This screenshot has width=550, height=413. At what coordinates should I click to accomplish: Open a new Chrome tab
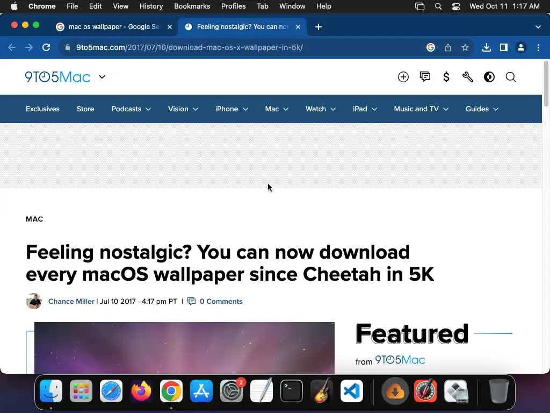pyautogui.click(x=319, y=27)
